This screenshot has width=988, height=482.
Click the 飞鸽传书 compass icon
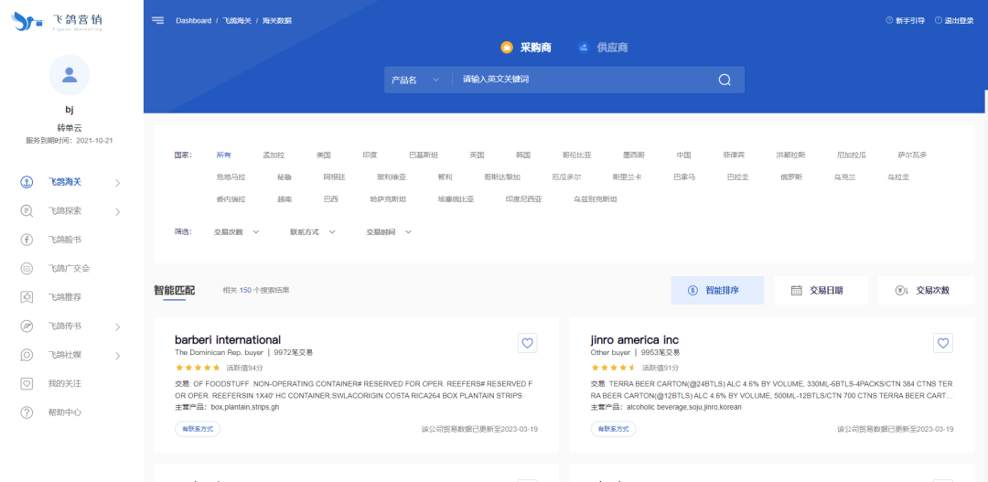(x=27, y=326)
